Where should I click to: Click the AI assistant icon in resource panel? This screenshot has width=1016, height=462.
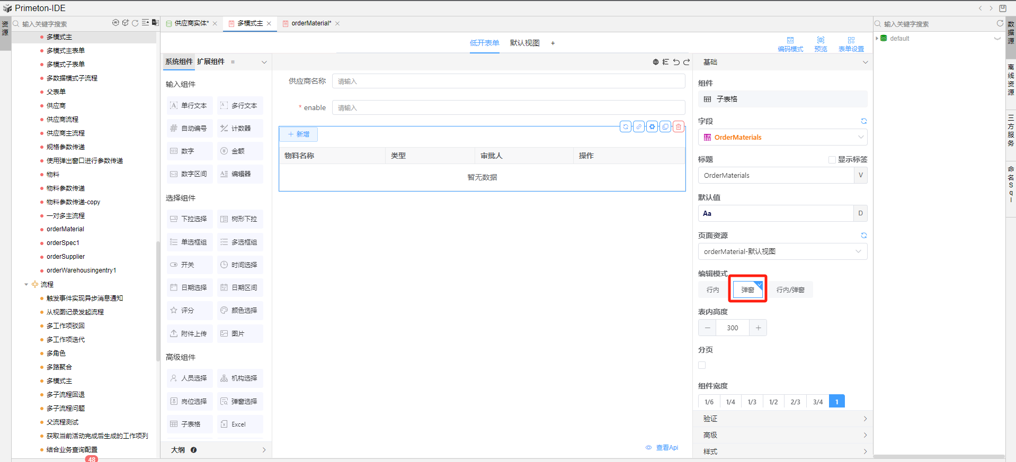click(x=115, y=23)
